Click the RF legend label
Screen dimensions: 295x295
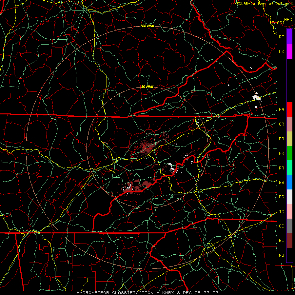tap(281, 37)
